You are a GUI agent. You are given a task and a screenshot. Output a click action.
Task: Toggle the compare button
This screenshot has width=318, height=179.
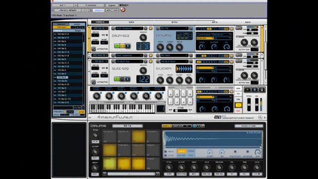[98, 10]
